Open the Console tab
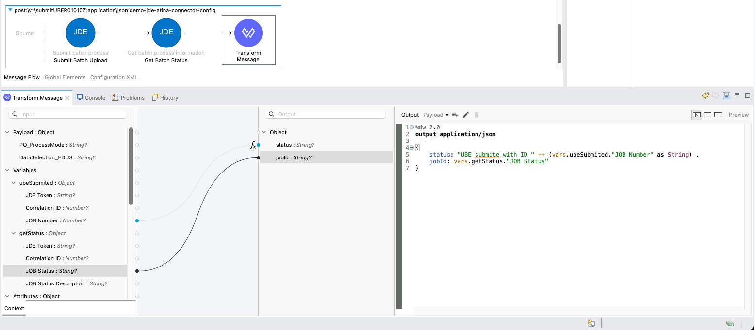 91,98
